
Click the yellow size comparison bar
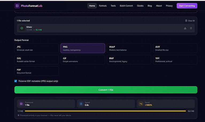click(x=105, y=111)
